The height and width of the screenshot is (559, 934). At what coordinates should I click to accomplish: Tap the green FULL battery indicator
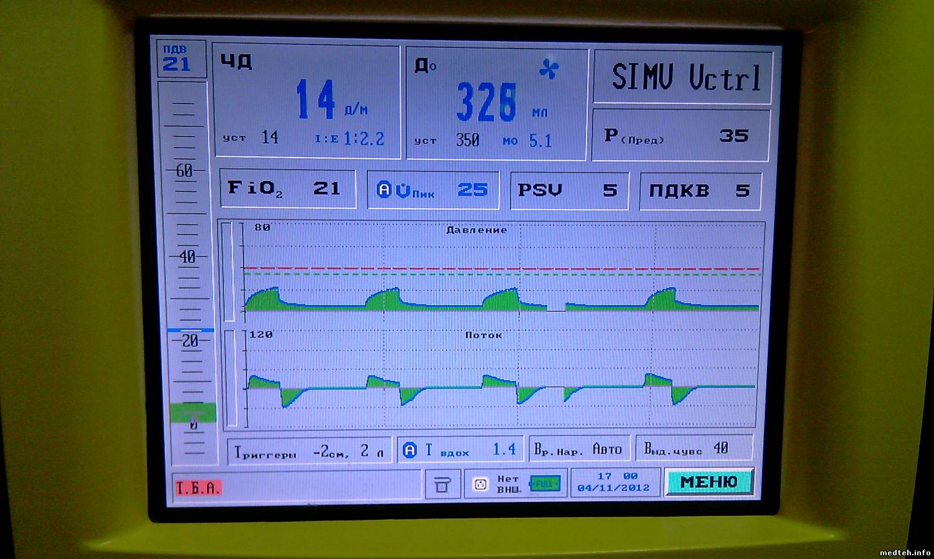(x=545, y=484)
